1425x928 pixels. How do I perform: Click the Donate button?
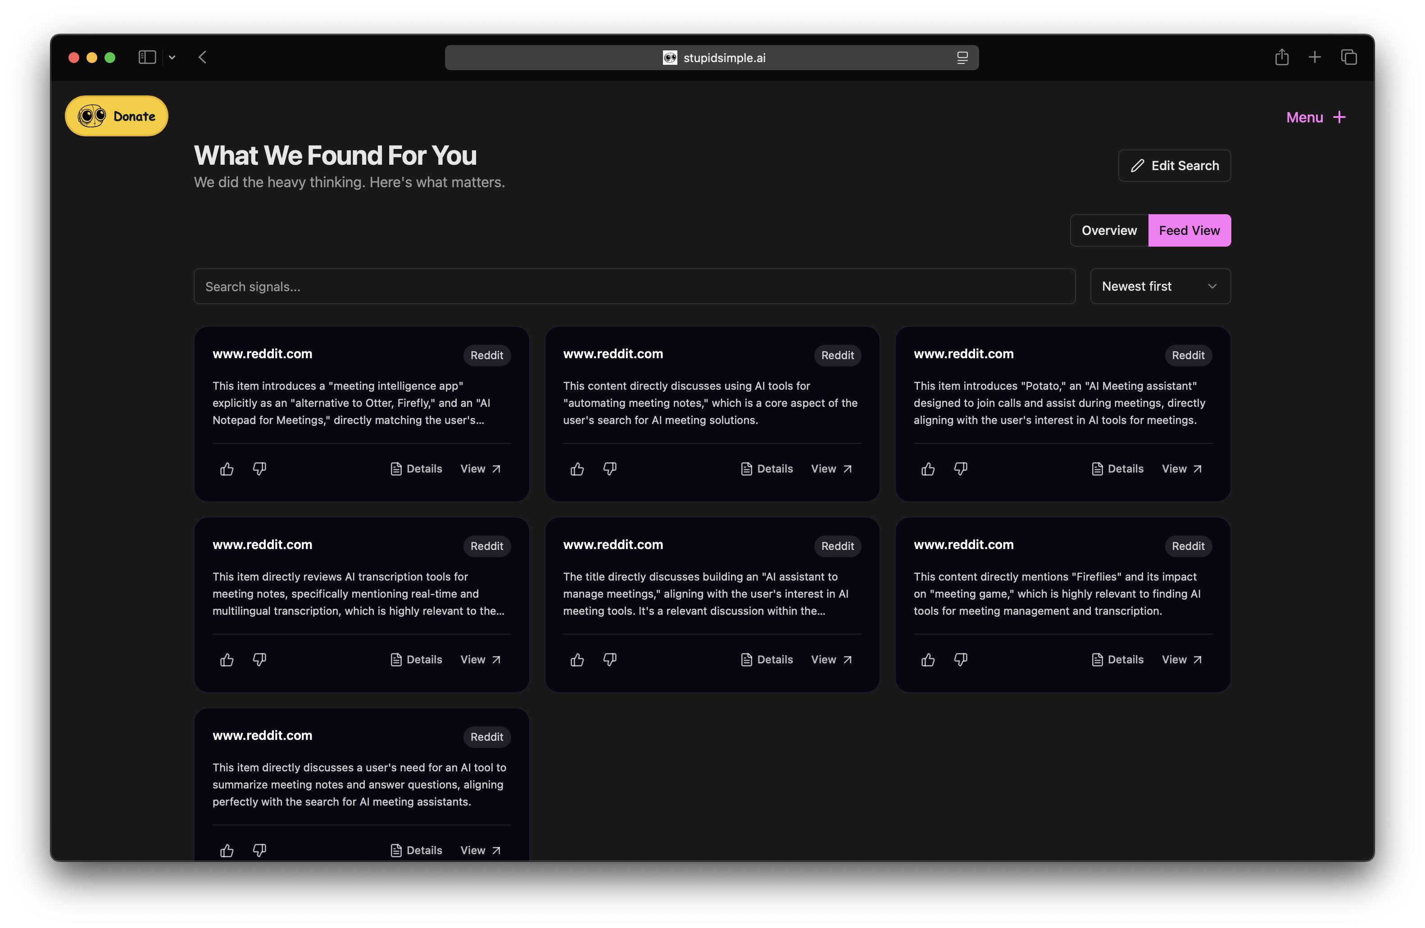pyautogui.click(x=116, y=116)
